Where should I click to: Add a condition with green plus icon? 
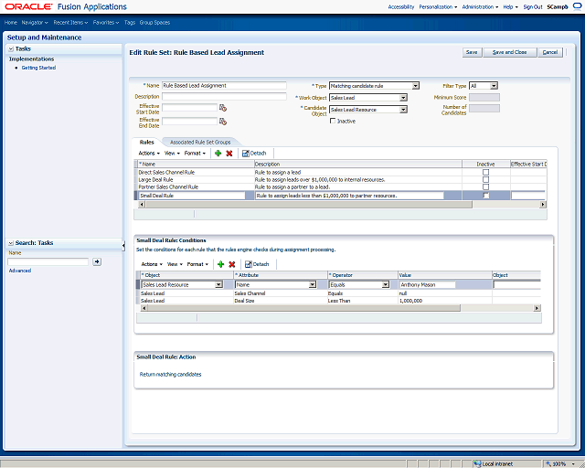tap(220, 264)
